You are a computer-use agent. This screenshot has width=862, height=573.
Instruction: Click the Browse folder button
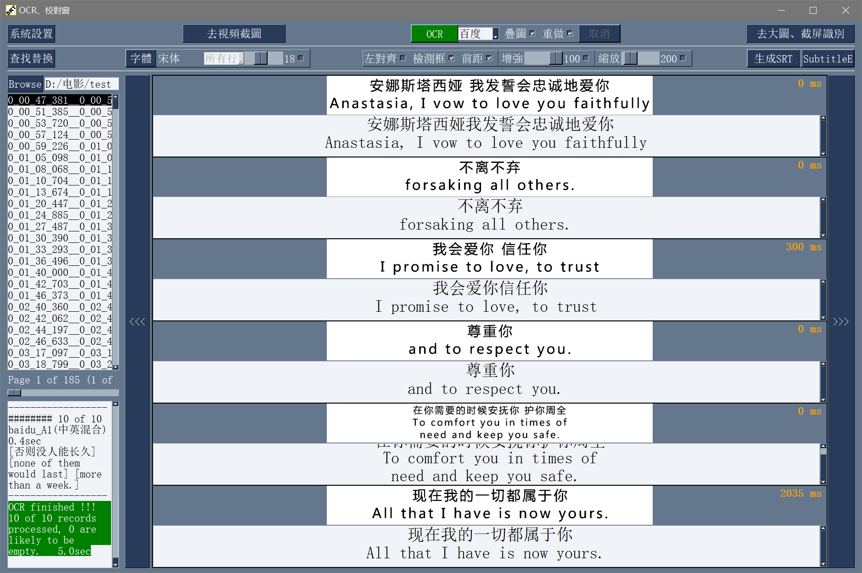(25, 84)
